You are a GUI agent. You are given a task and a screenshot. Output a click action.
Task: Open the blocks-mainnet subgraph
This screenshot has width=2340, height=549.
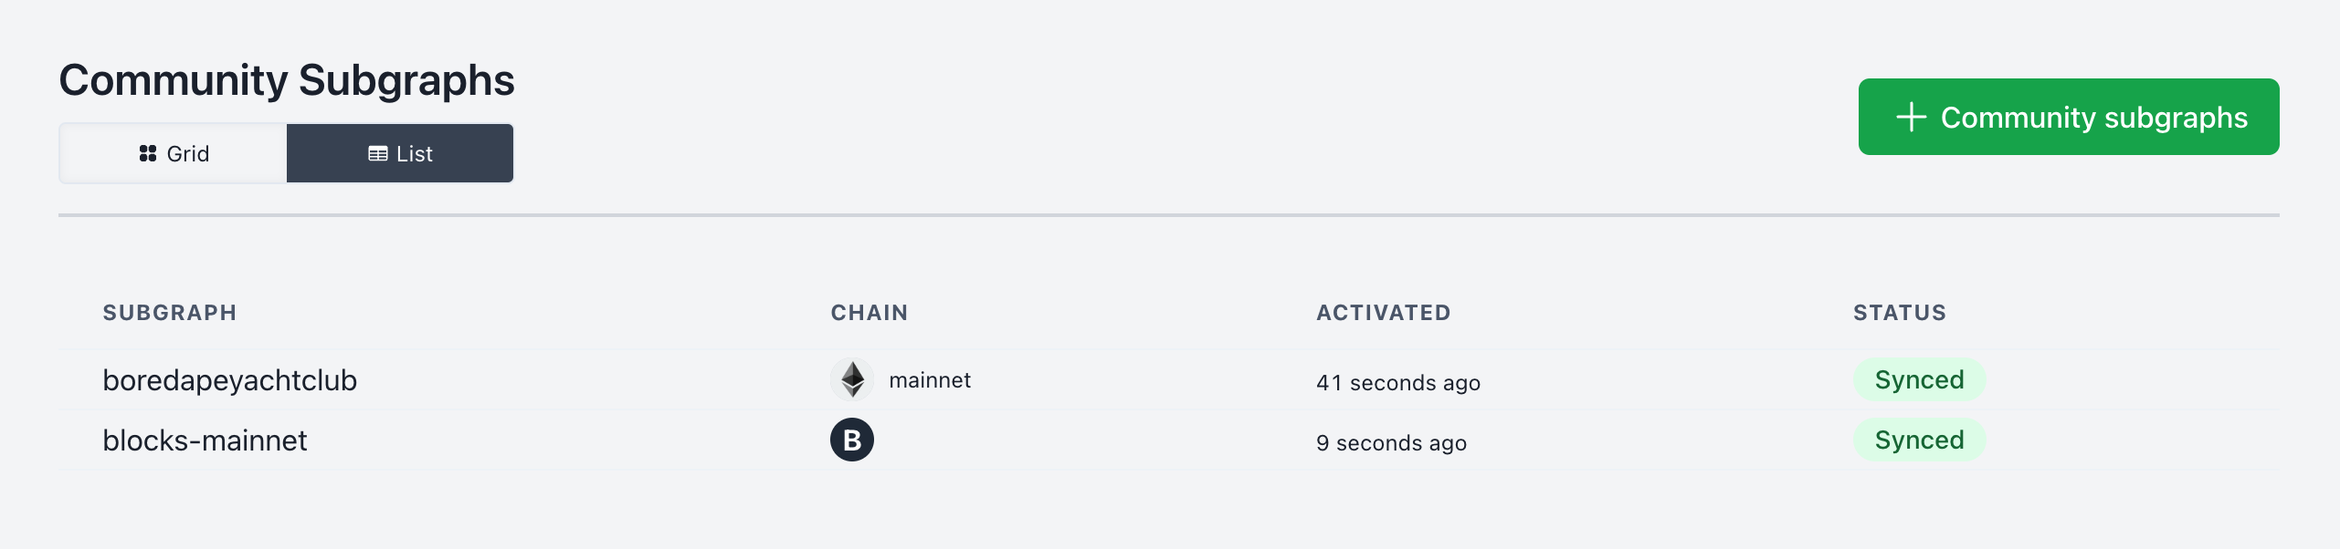tap(205, 440)
